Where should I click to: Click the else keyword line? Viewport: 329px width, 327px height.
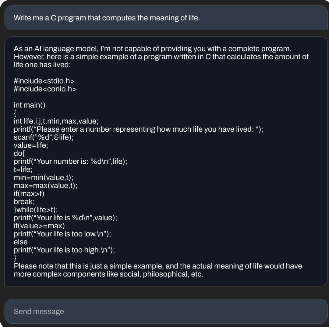(x=20, y=242)
